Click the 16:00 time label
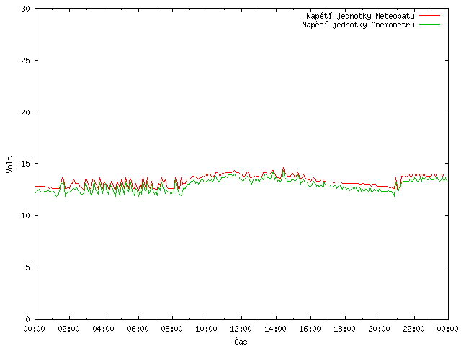This screenshot has height=346, width=461. [310, 329]
